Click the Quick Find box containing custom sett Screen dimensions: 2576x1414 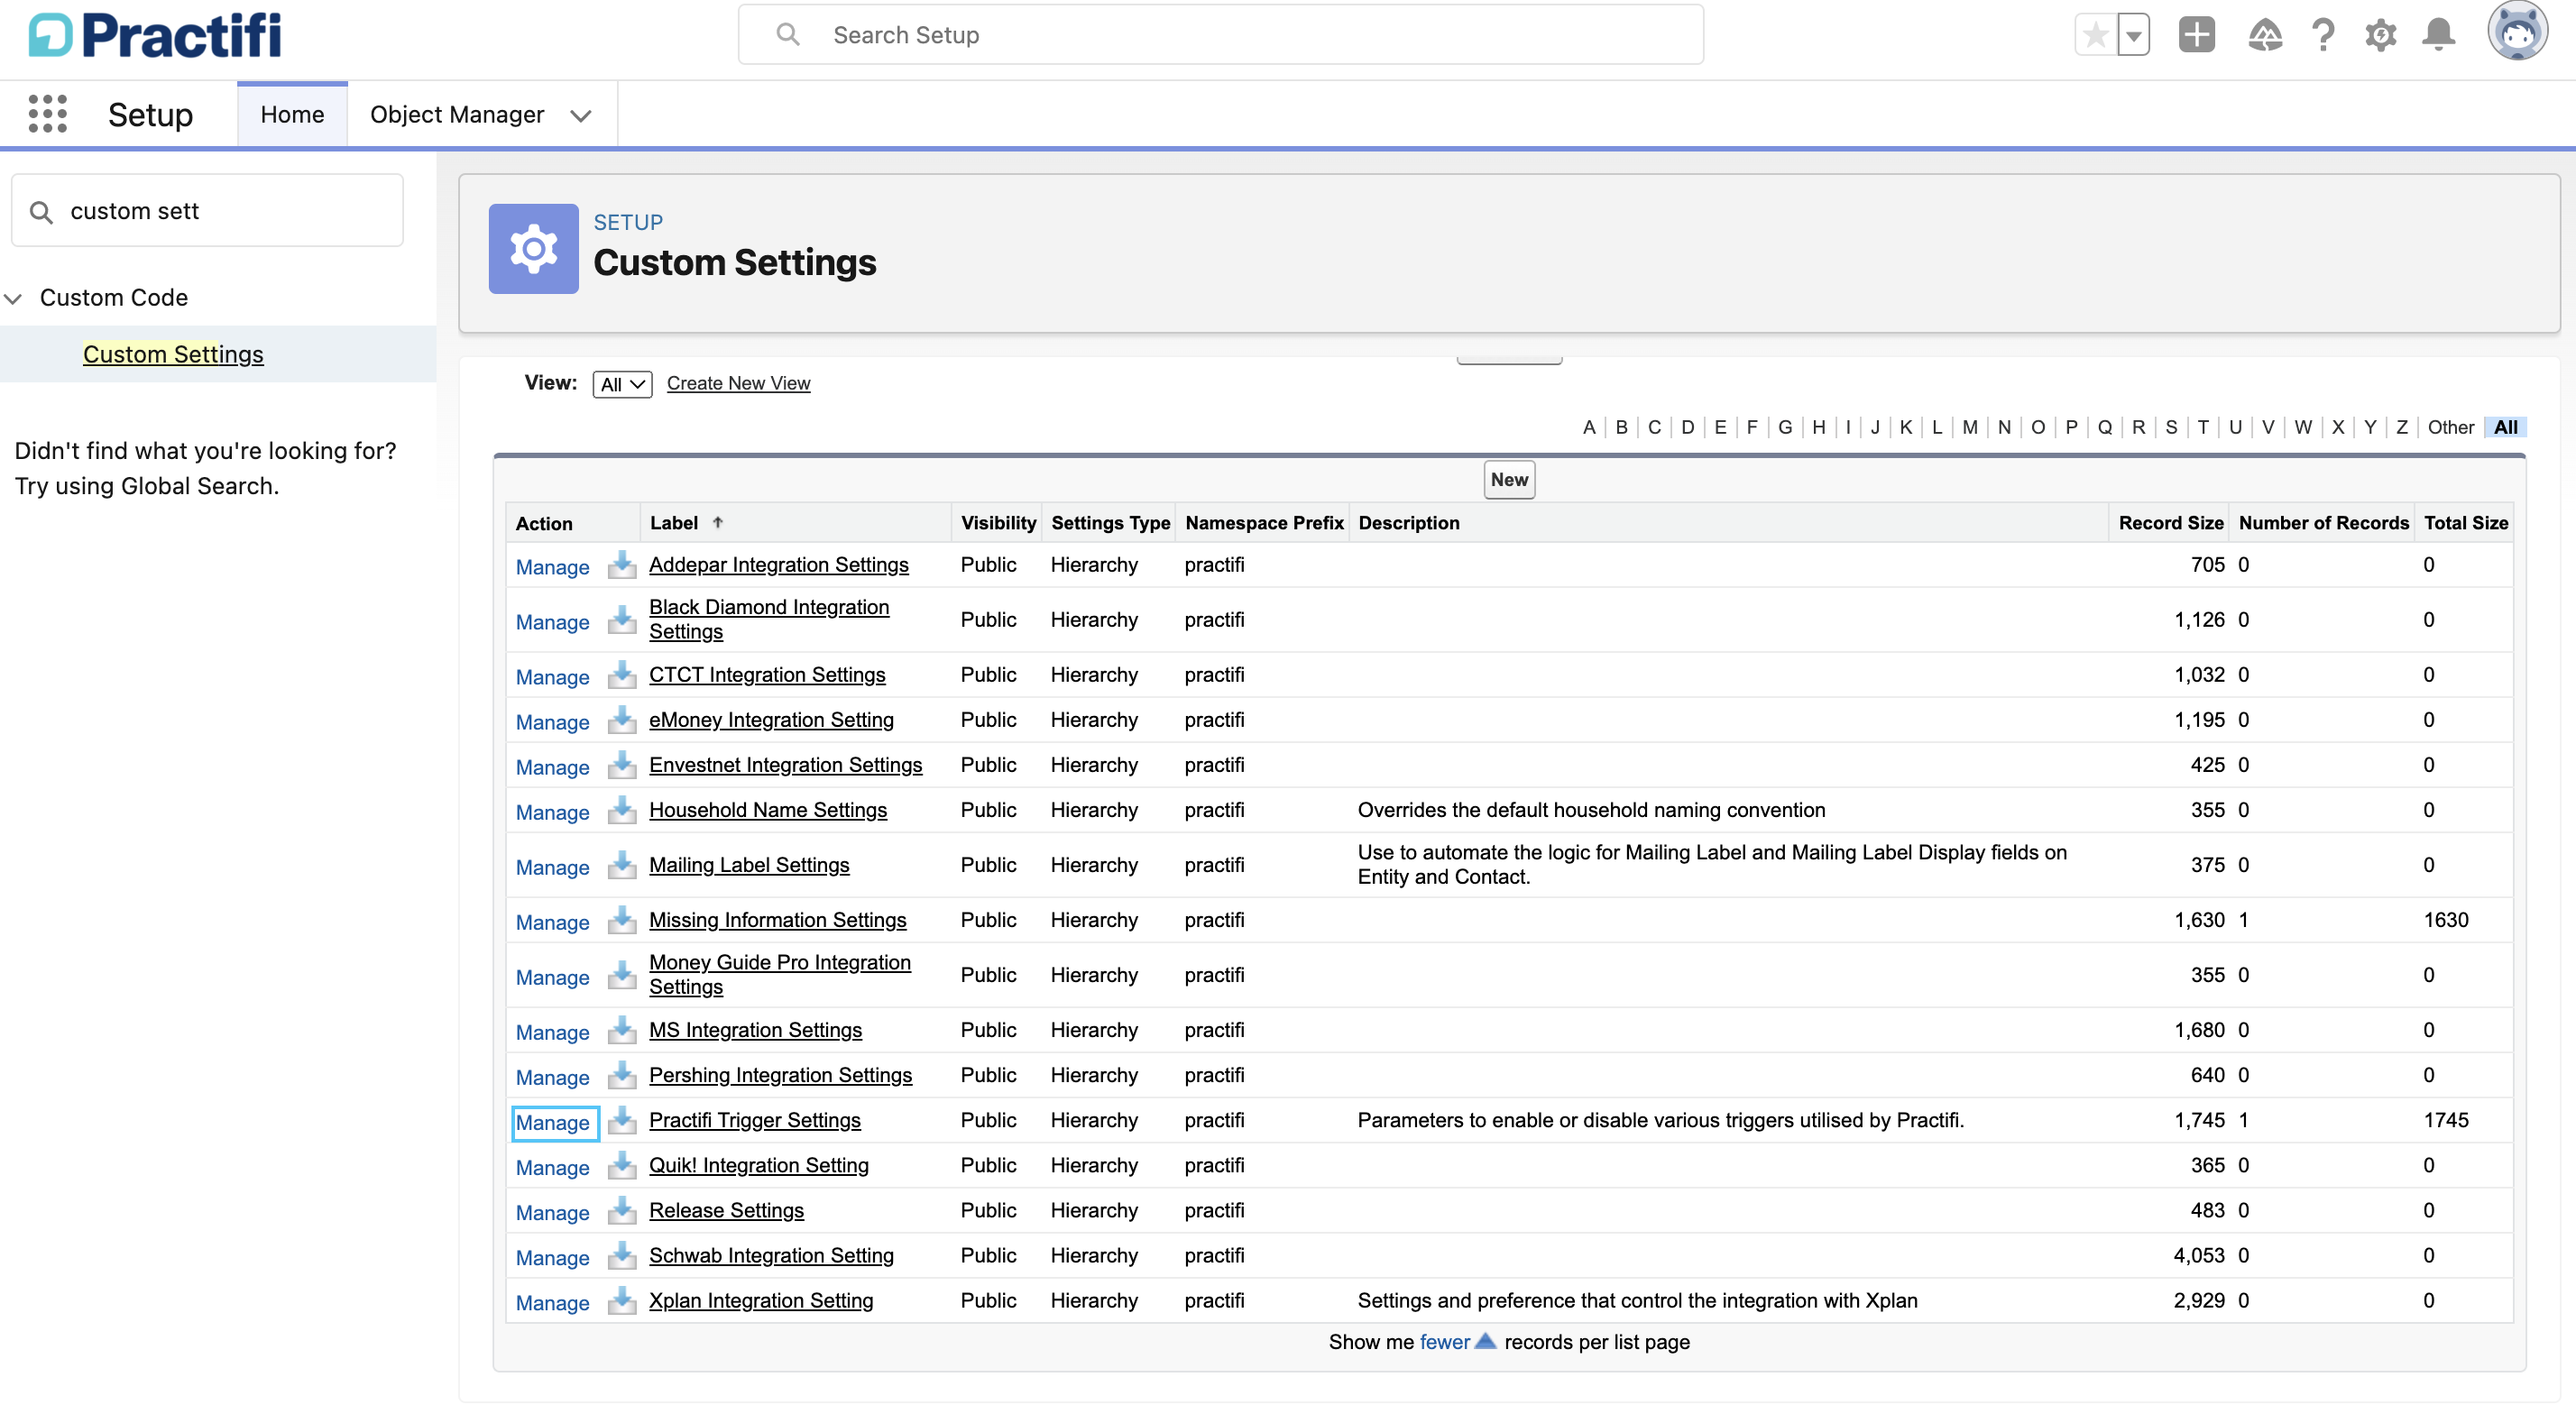coord(207,211)
